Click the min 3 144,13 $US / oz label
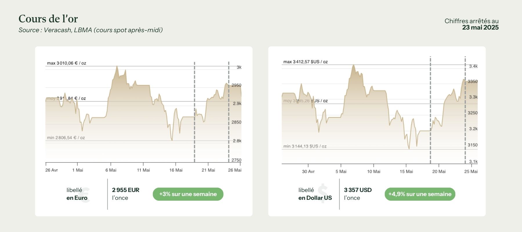522x232 pixels. (305, 146)
